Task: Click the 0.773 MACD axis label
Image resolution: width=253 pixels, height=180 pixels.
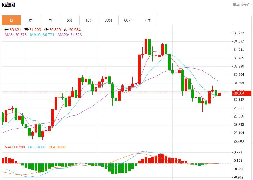Action: (x=238, y=152)
